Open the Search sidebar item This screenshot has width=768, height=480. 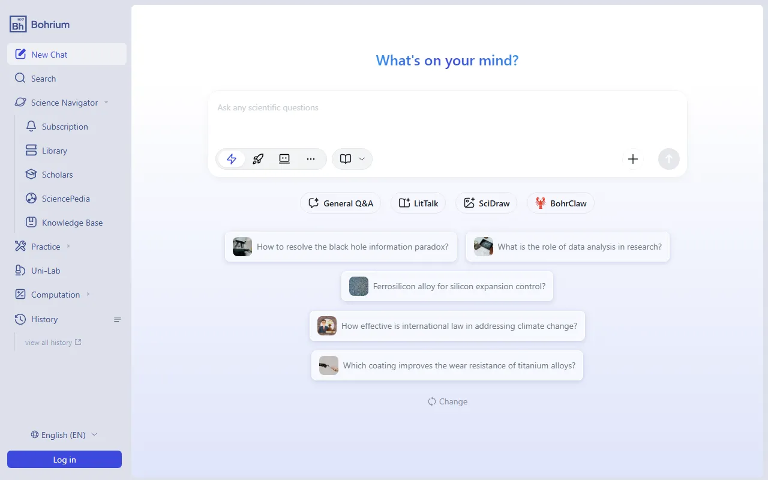tap(43, 79)
